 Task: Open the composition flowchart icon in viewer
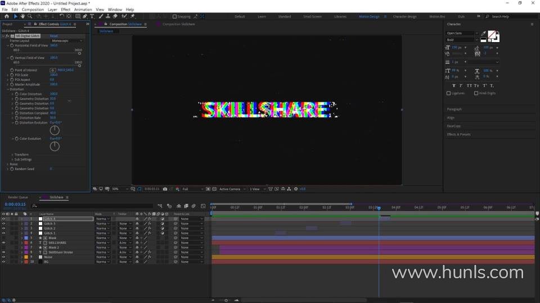click(x=289, y=189)
